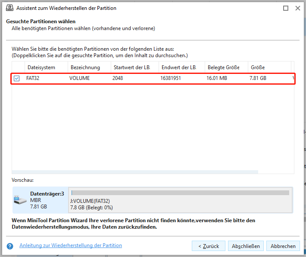This screenshot has width=306, height=257.
Task: Click the partition row's 7.81 GB size value
Action: click(258, 78)
